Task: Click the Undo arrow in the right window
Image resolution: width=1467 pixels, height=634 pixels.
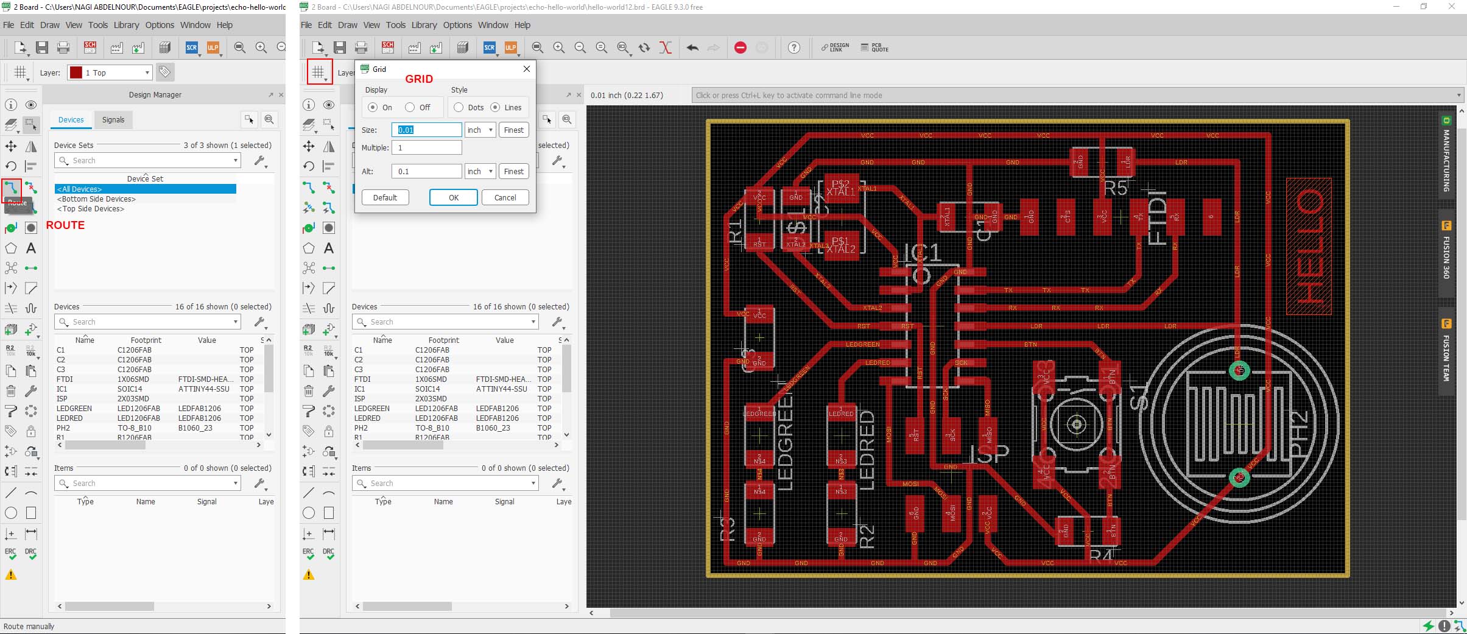Action: [692, 48]
